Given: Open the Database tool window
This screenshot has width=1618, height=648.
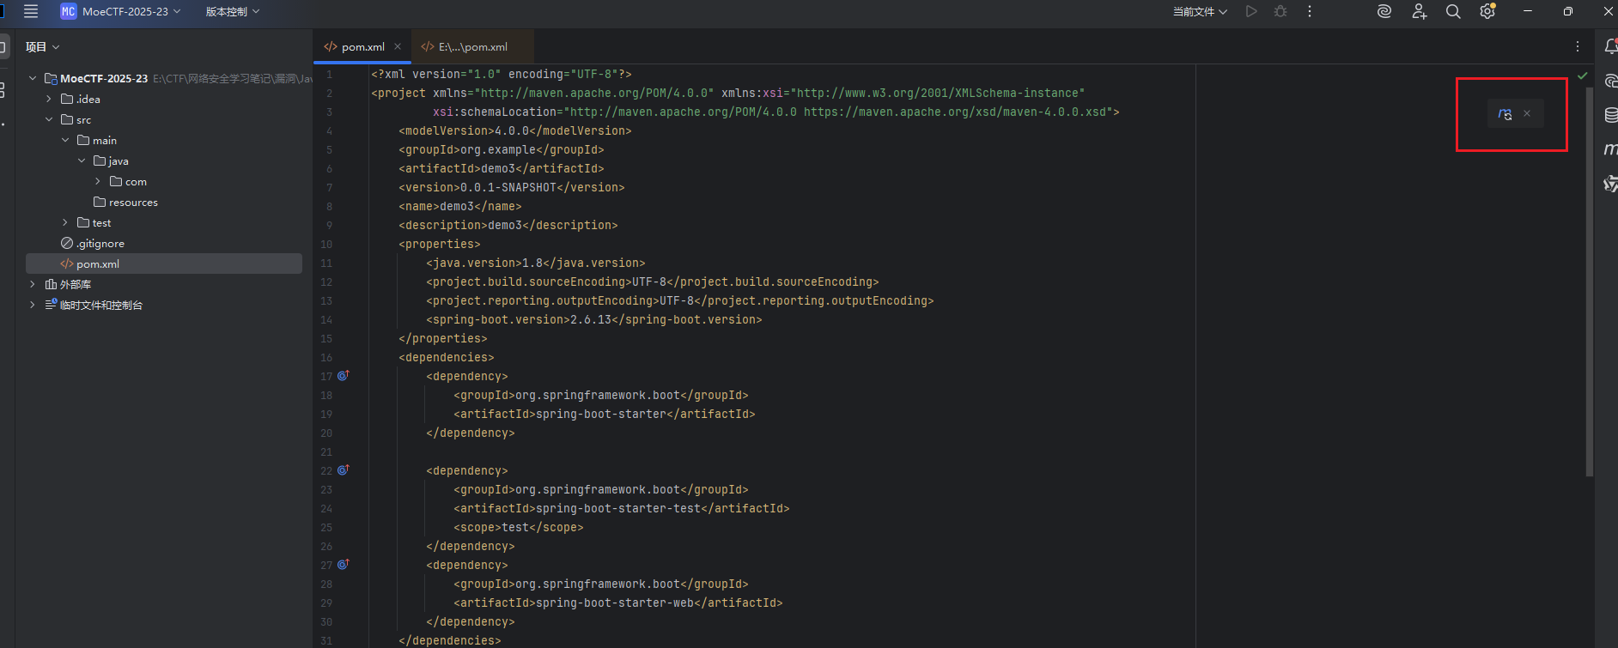Looking at the screenshot, I should (x=1611, y=115).
